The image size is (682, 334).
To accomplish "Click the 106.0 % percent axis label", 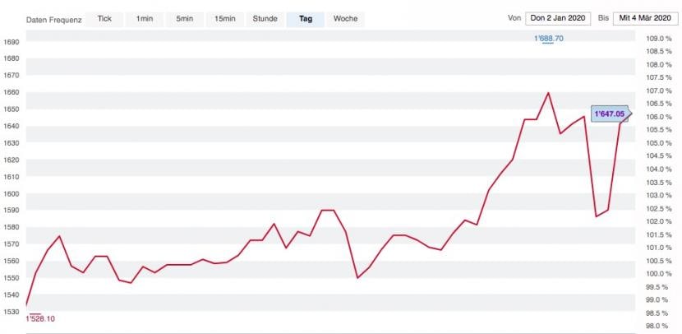I will (x=658, y=117).
